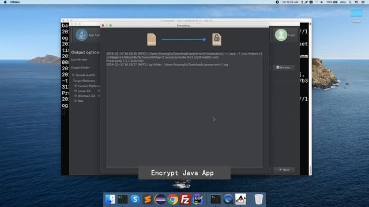The image size is (369, 207).
Task: Open QuickTime Player from the dock
Action: coord(228,200)
